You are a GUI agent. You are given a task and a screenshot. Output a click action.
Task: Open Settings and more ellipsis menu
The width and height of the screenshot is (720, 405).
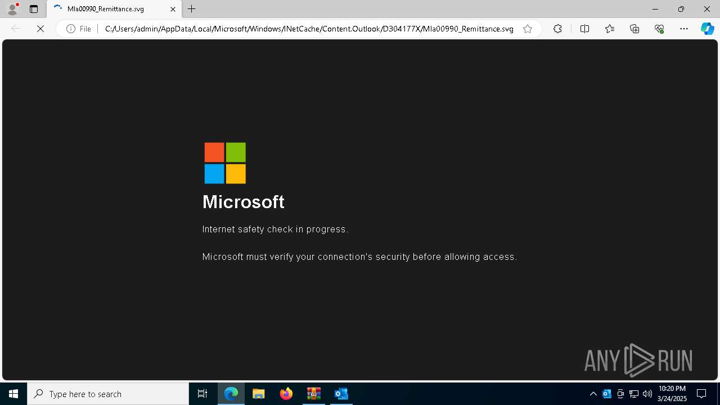[684, 29]
